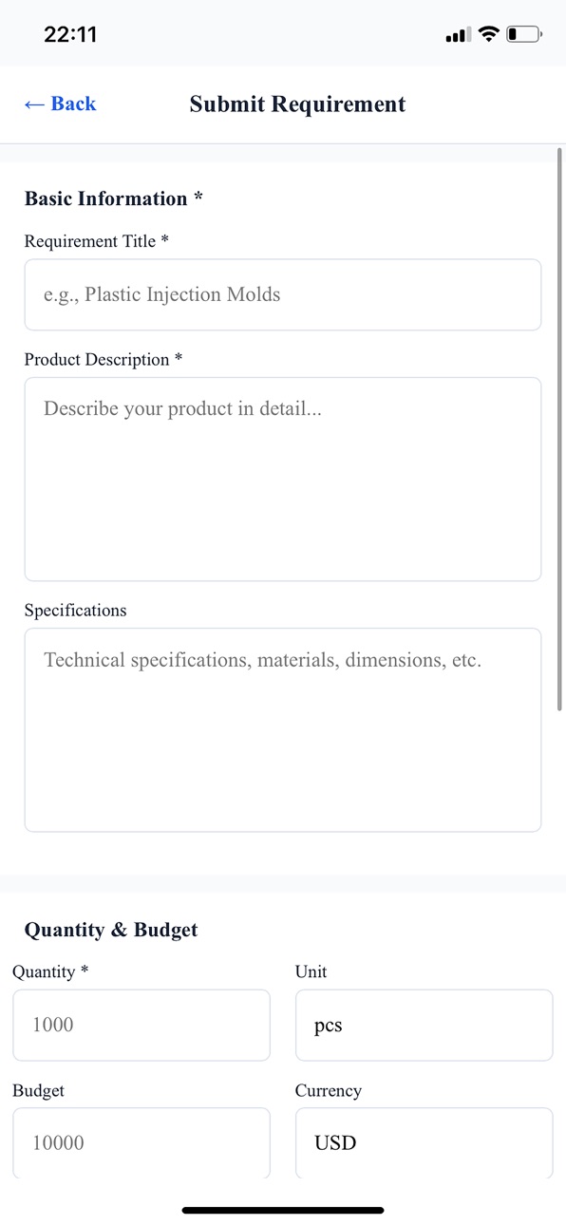Tap the Basic Information section heading
This screenshot has height=1225, width=566.
pyautogui.click(x=114, y=198)
